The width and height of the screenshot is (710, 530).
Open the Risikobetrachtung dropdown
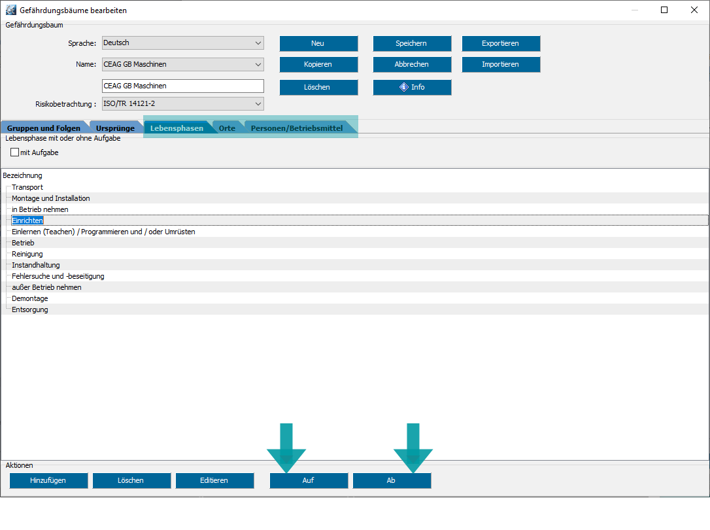click(x=183, y=104)
